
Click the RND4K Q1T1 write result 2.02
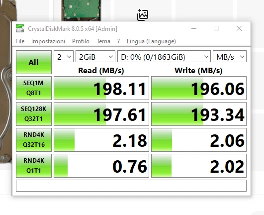tap(199, 166)
